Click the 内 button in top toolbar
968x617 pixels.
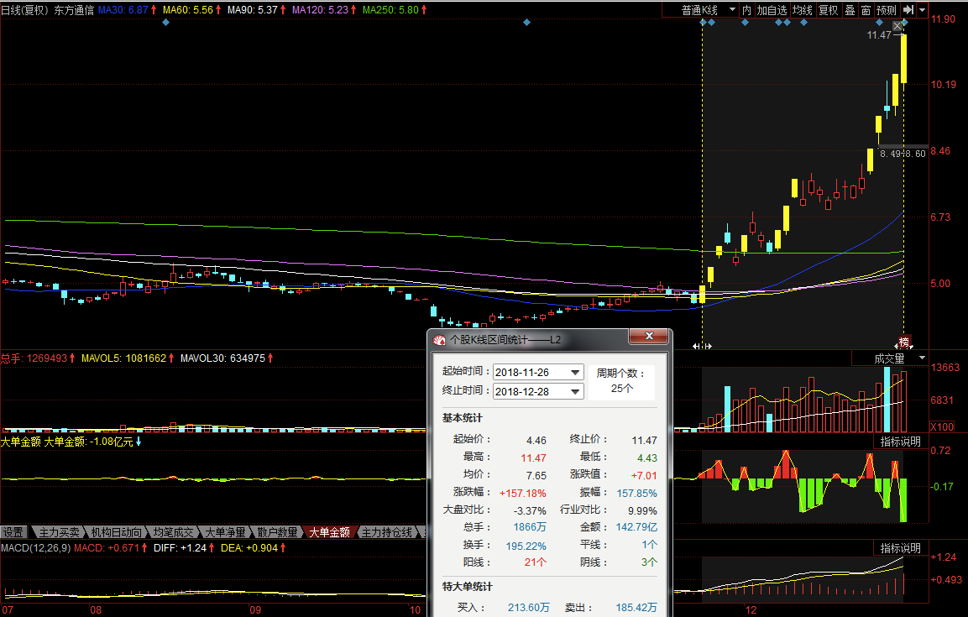pyautogui.click(x=746, y=10)
